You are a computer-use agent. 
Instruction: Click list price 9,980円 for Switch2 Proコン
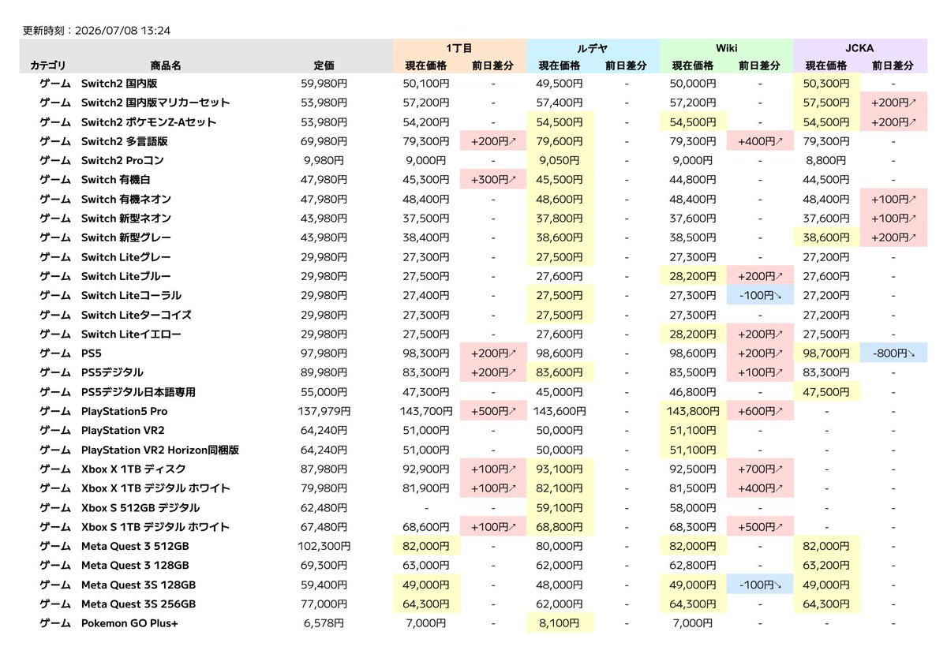[324, 160]
